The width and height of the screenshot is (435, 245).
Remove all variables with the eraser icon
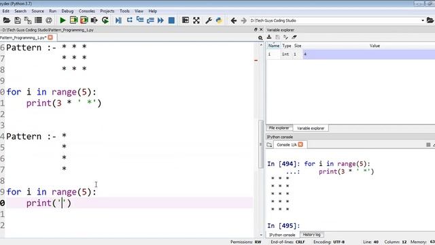coord(294,37)
